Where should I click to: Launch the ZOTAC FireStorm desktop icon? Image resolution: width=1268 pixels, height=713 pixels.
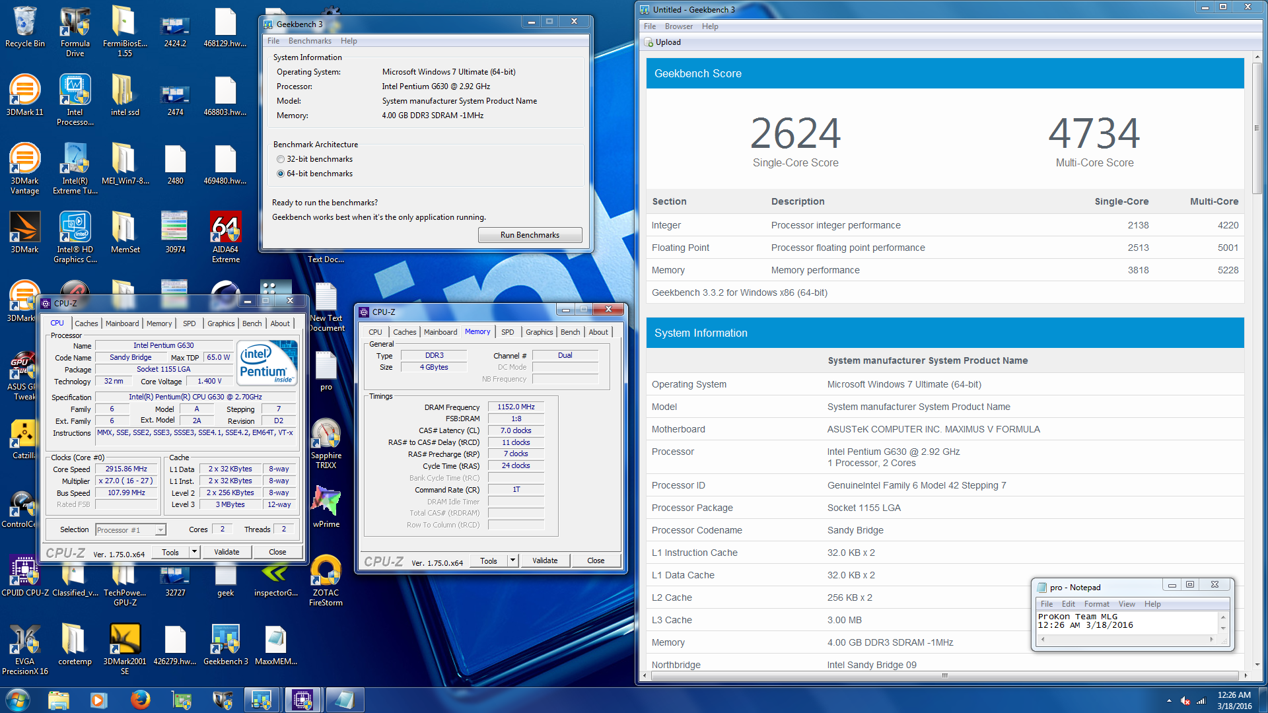tap(326, 580)
